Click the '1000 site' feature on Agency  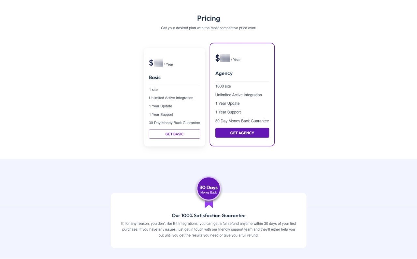[223, 86]
